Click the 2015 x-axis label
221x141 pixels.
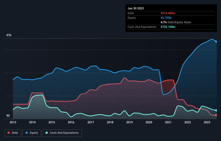[52, 122]
